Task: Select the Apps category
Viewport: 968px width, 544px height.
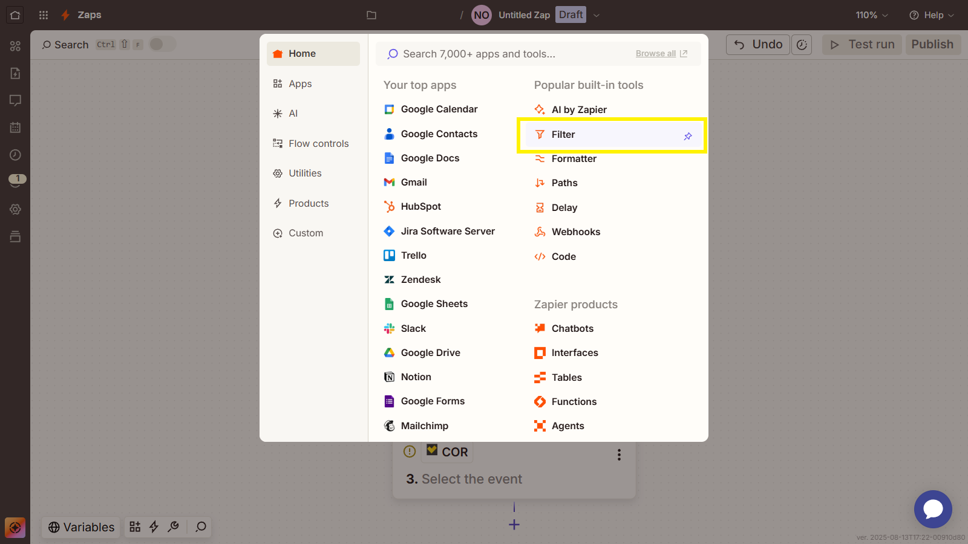Action: click(313, 84)
